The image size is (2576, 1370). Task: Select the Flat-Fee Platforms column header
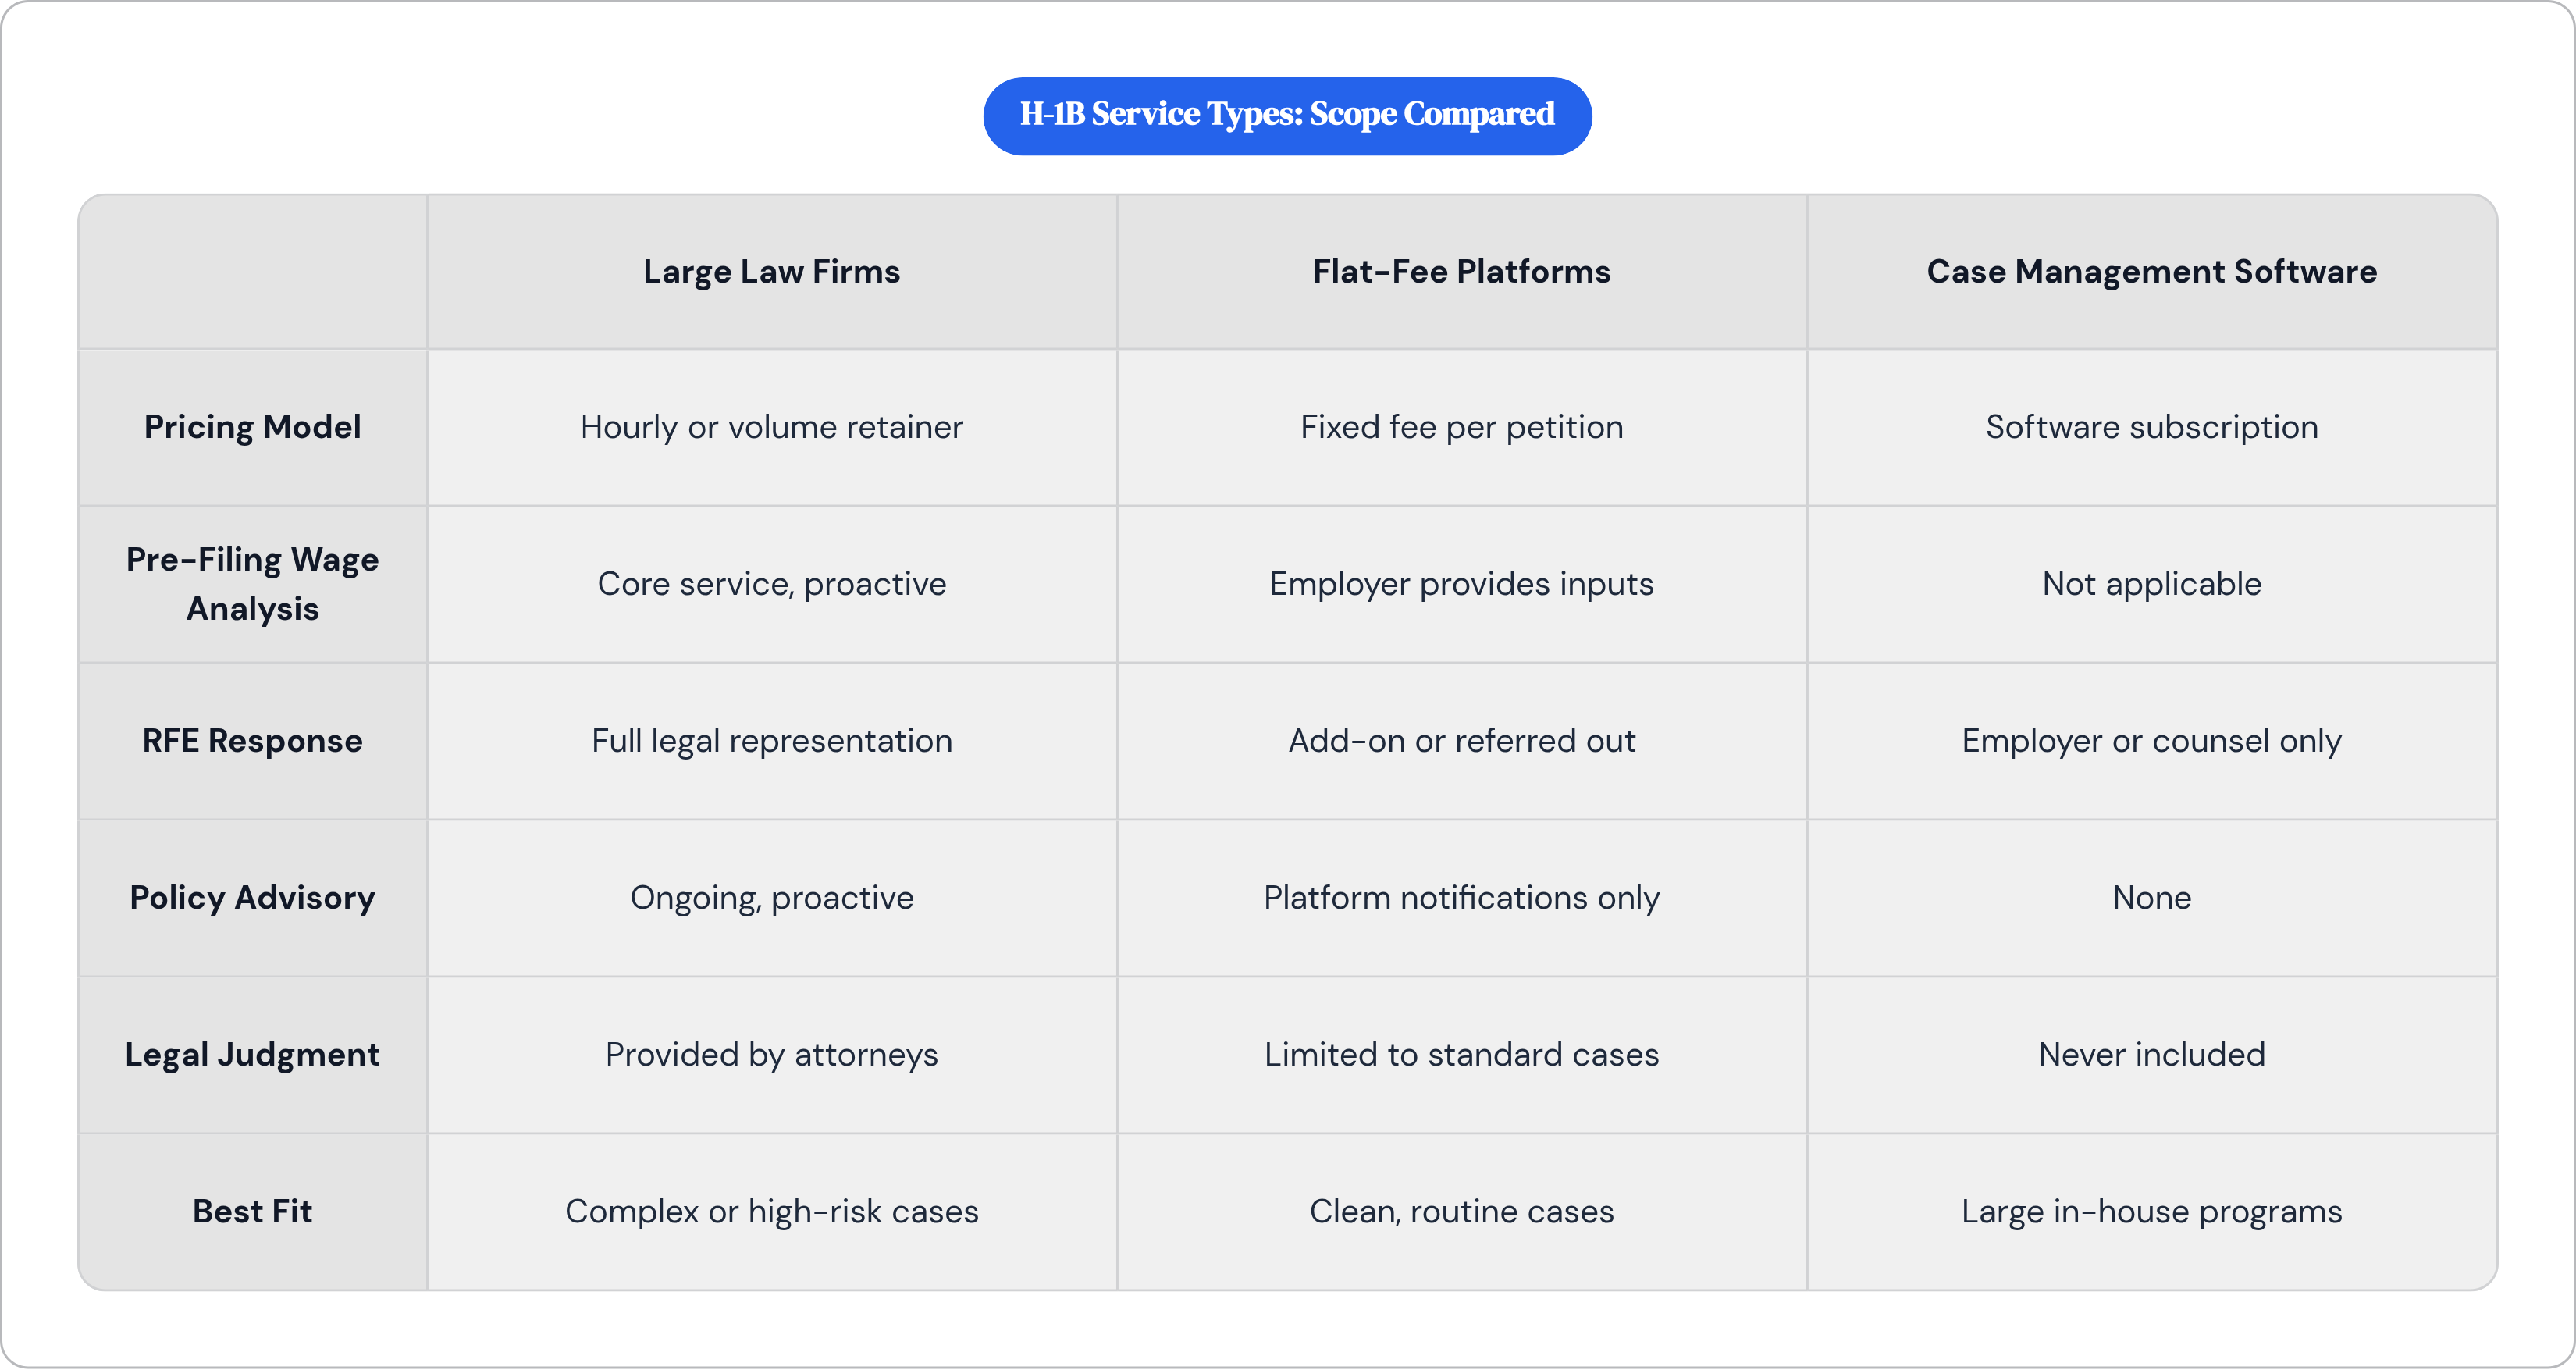1462,272
